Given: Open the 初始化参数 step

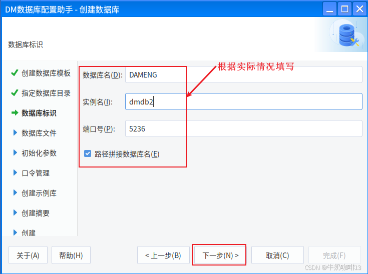Looking at the screenshot, I should [x=39, y=153].
